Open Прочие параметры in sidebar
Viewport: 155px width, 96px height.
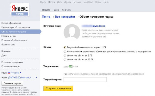click(11, 67)
